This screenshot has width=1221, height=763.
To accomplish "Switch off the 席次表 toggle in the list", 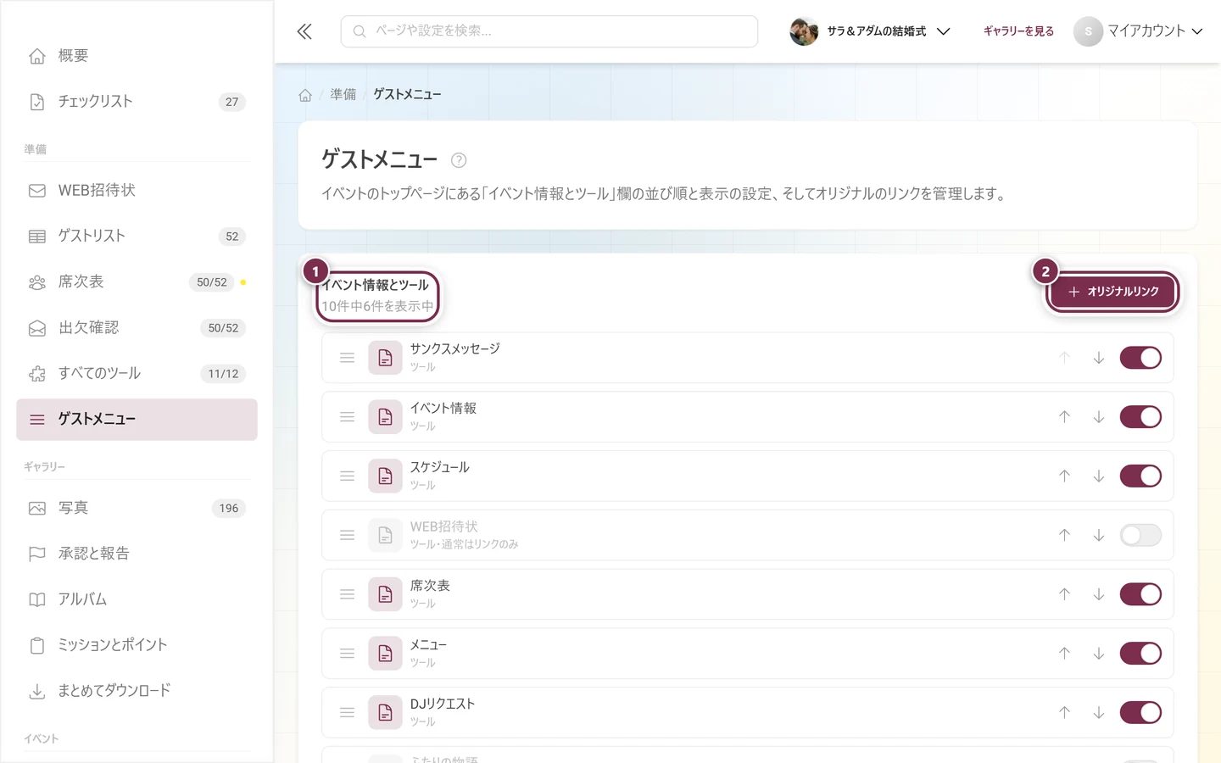I will click(x=1140, y=594).
